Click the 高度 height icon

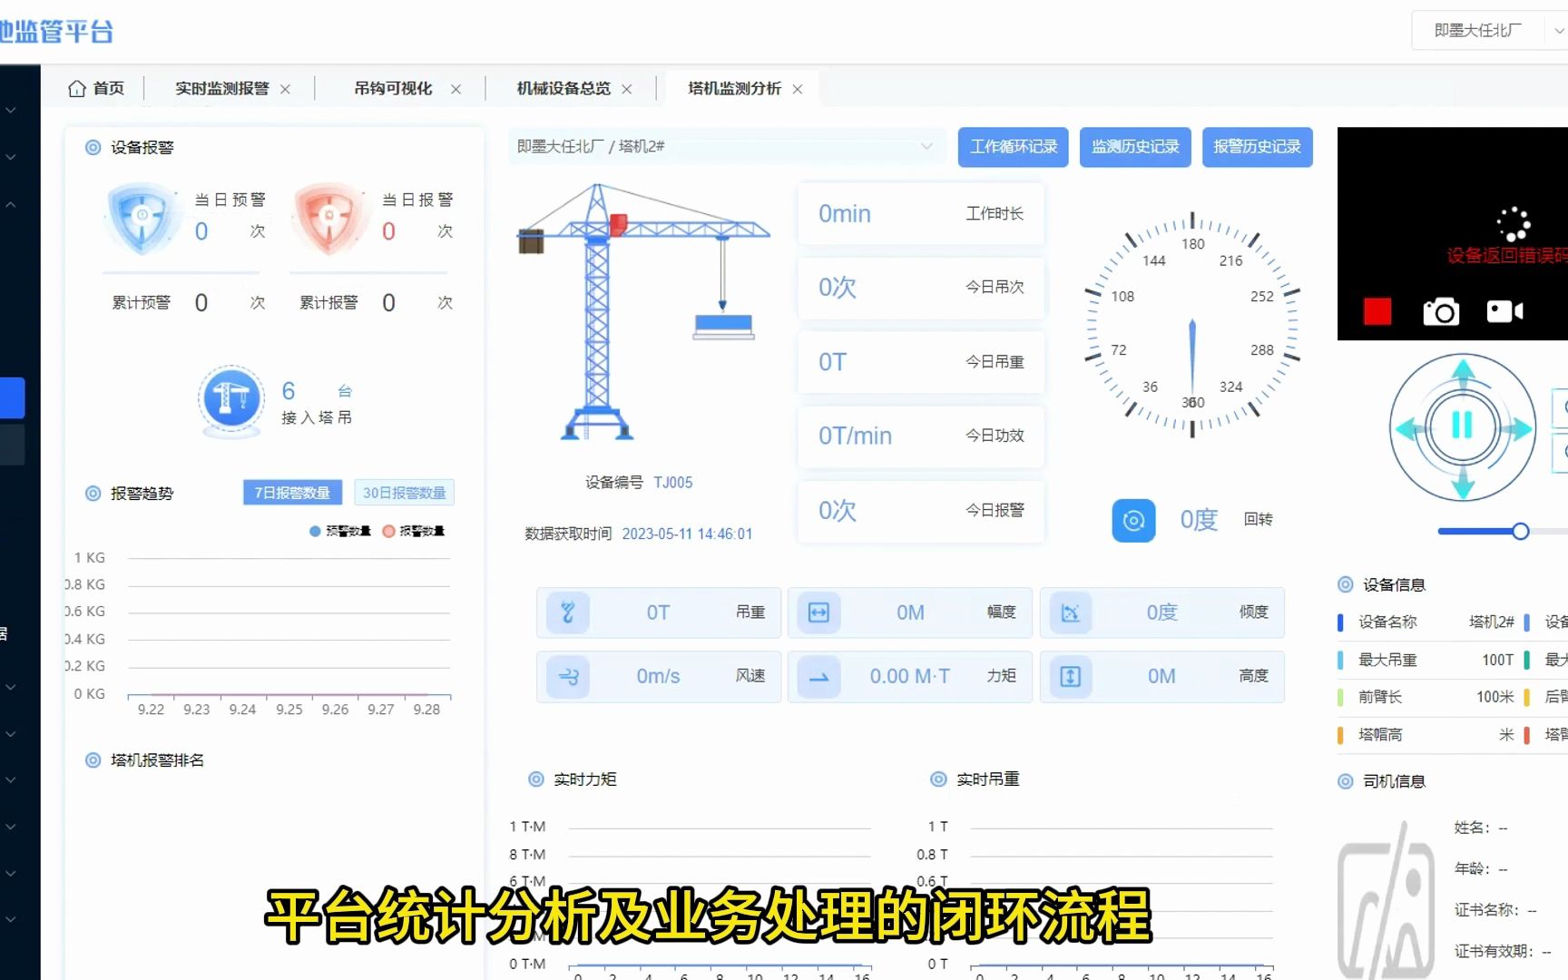pos(1070,676)
